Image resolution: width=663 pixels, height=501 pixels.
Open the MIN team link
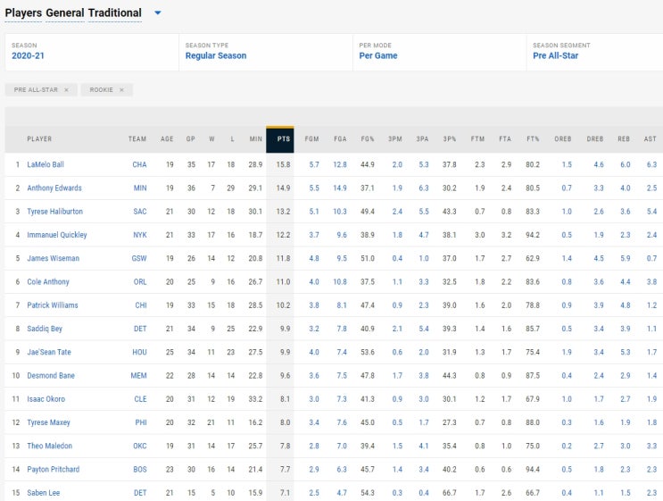click(x=140, y=188)
